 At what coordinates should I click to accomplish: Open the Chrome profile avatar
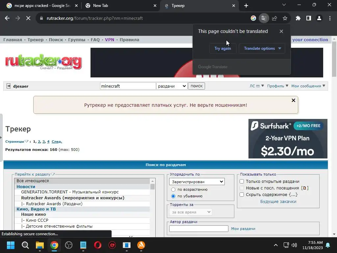pos(319,18)
